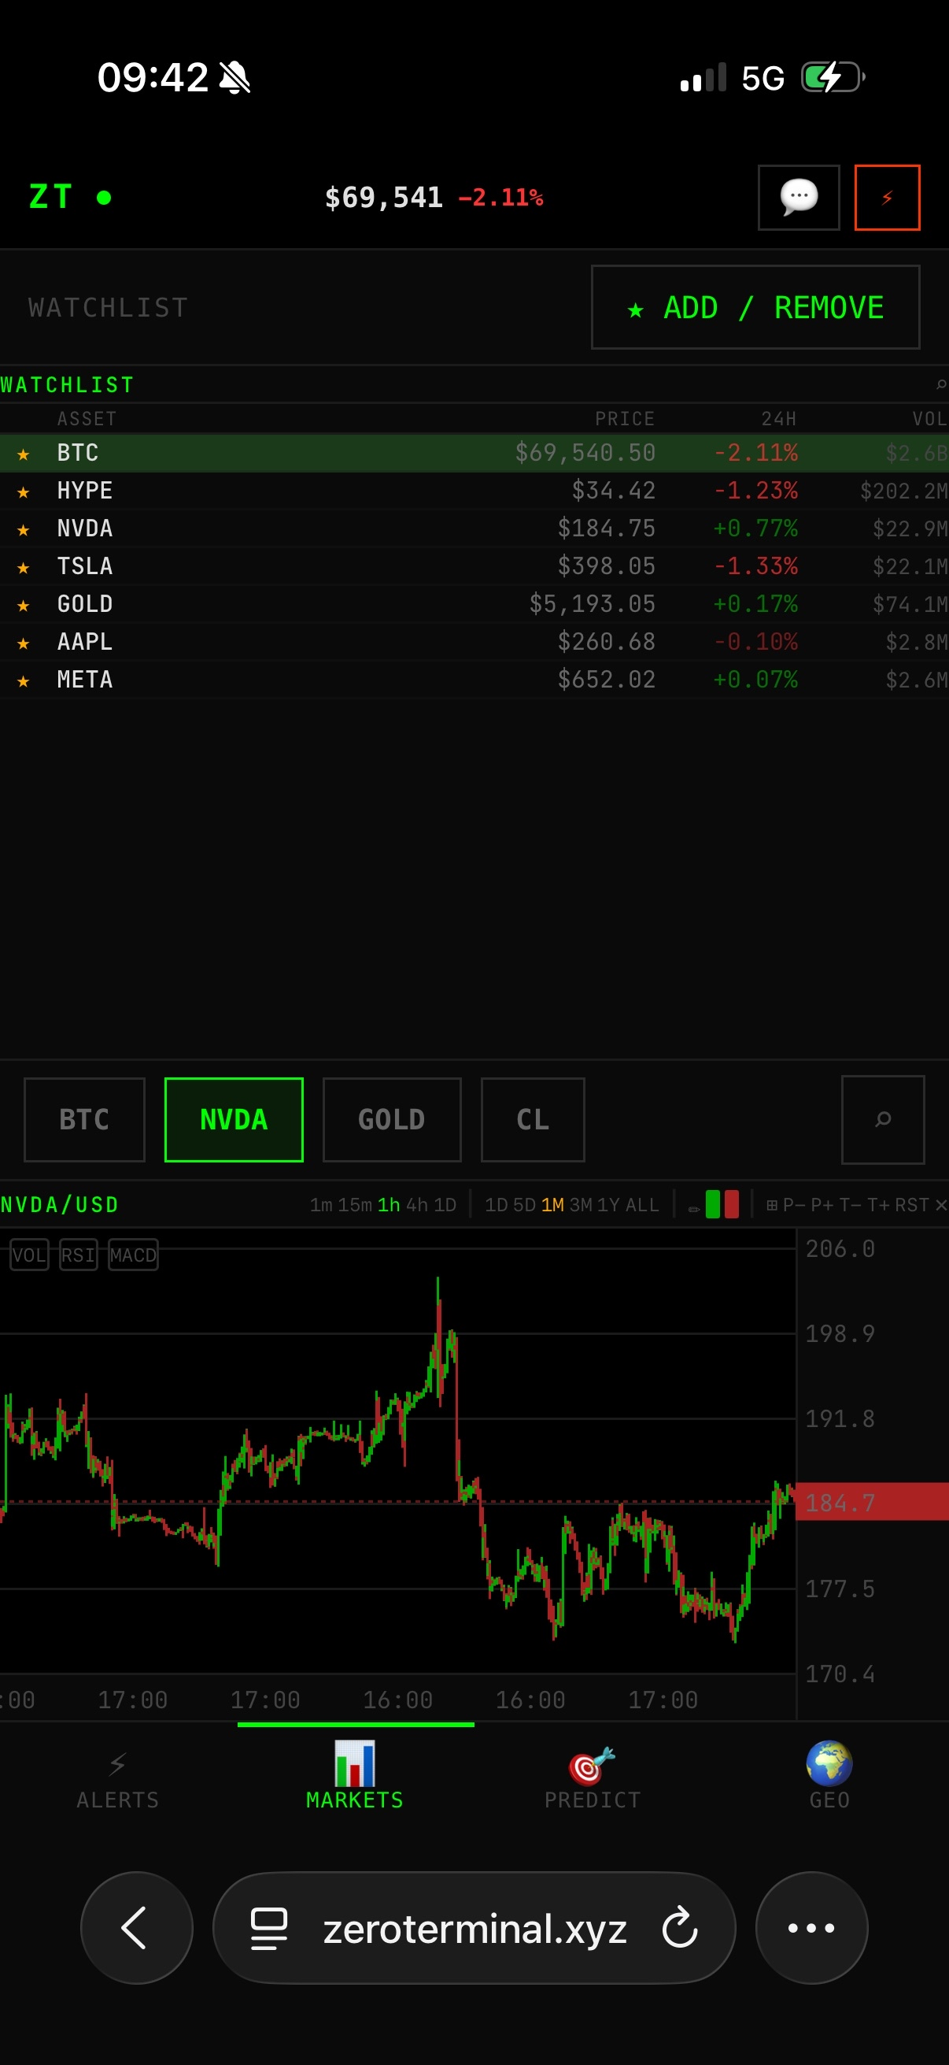Open the TSLA watchlist row
This screenshot has width=949, height=2065.
(x=474, y=566)
